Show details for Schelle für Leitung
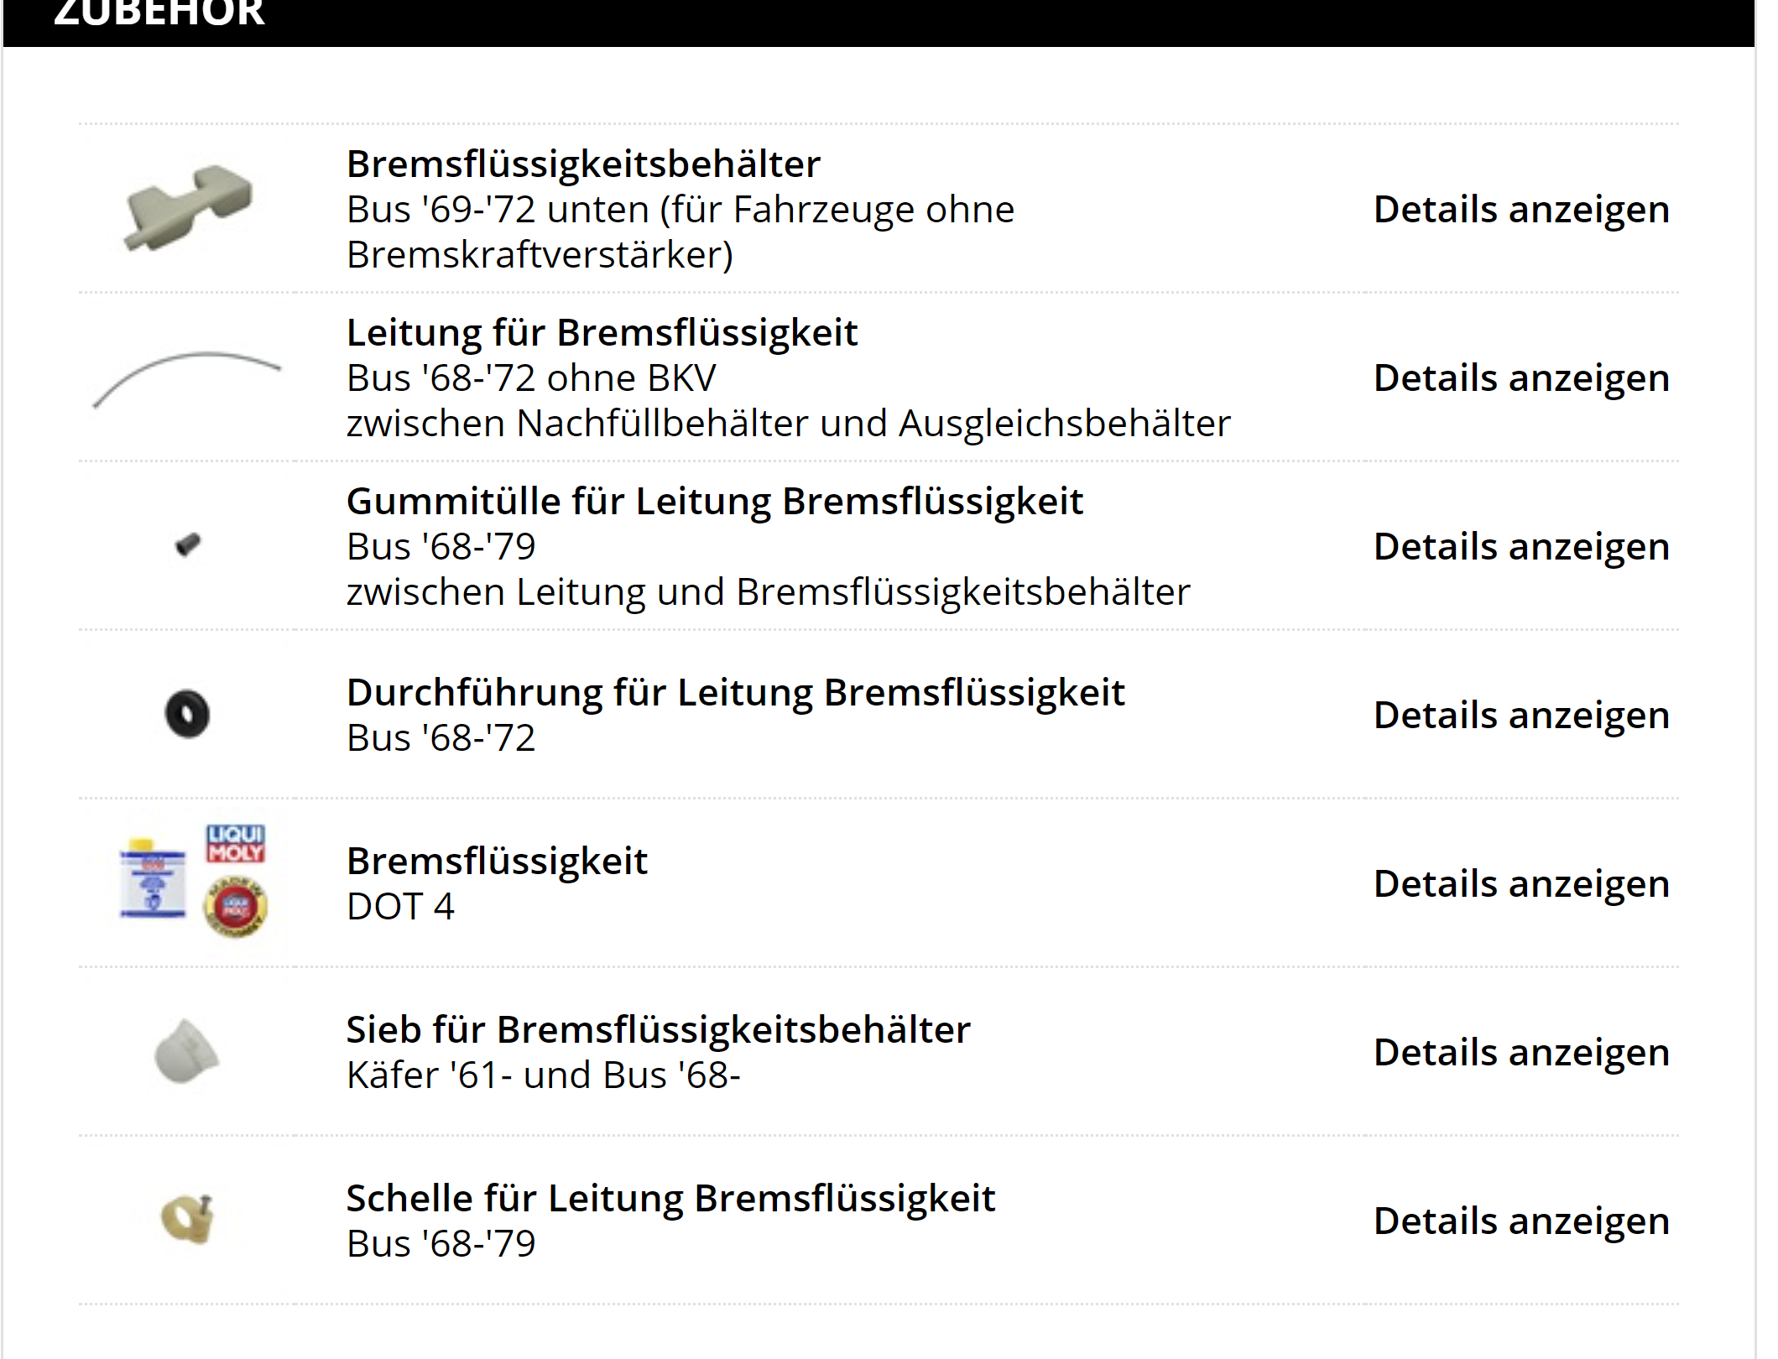The image size is (1778, 1359). [1520, 1221]
